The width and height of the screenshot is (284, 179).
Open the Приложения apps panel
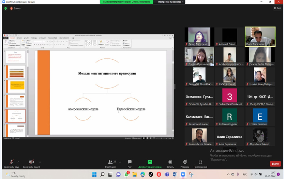tap(200, 163)
